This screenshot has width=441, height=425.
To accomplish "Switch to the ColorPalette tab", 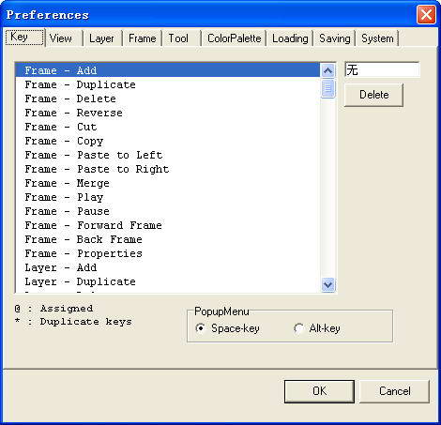I will pyautogui.click(x=234, y=38).
